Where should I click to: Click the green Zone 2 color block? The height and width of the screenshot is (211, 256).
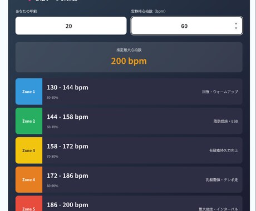29,121
